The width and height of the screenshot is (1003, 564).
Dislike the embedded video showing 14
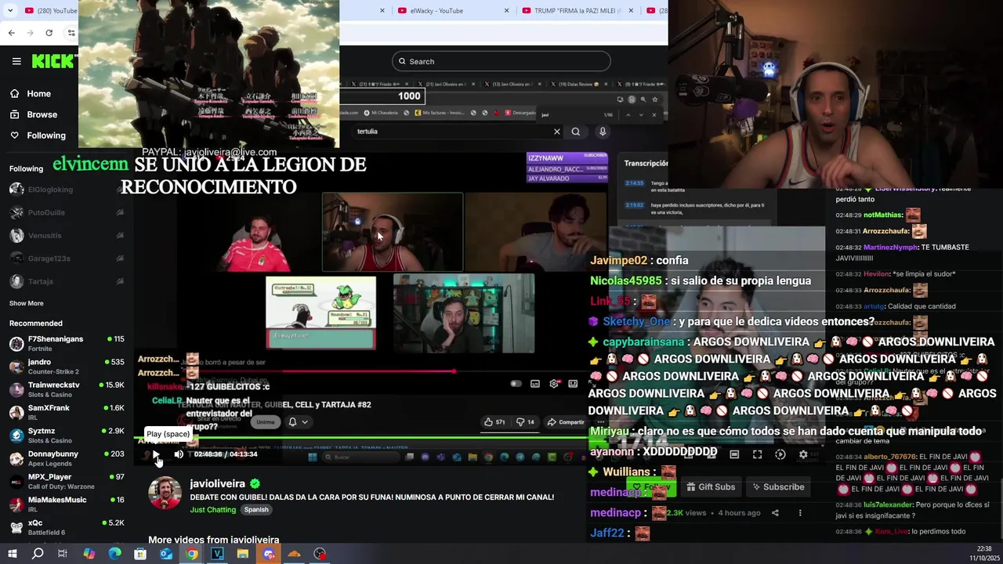[x=525, y=421]
